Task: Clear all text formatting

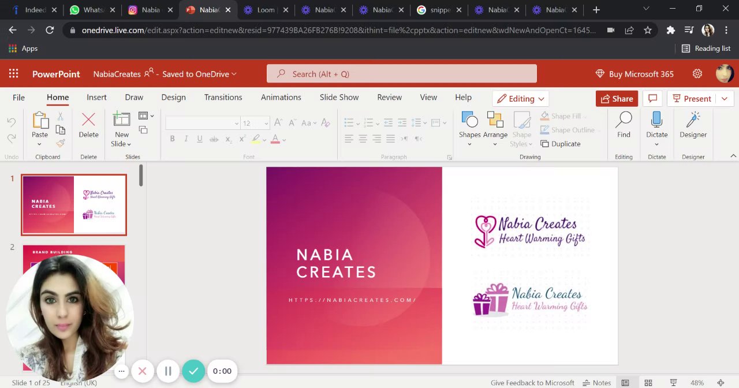Action: pos(326,122)
